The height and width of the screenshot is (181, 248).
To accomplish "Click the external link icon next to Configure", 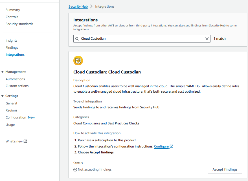I will point(172,146).
